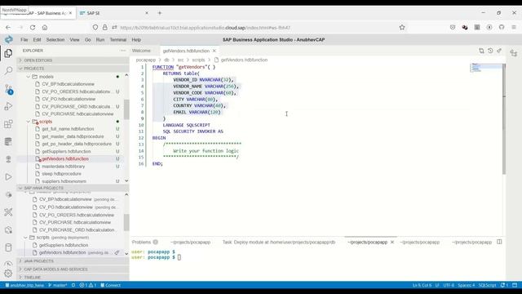Close the getVendors.hdbfunction editor tab
This screenshot has height=294, width=522.
coord(215,51)
